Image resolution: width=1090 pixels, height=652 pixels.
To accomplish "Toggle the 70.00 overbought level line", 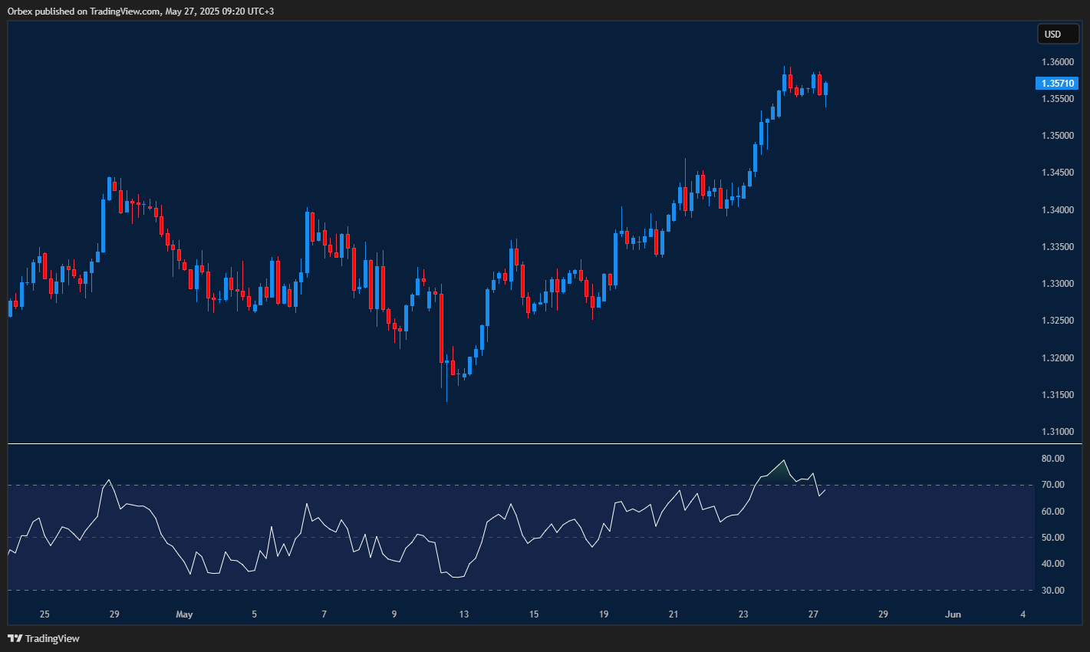I will [x=537, y=485].
